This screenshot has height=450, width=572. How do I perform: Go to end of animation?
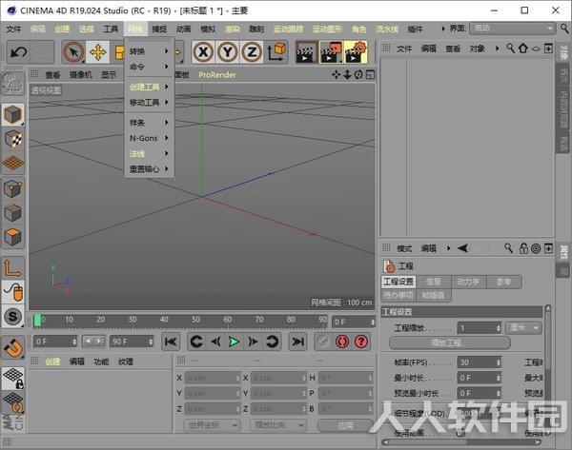tap(297, 342)
